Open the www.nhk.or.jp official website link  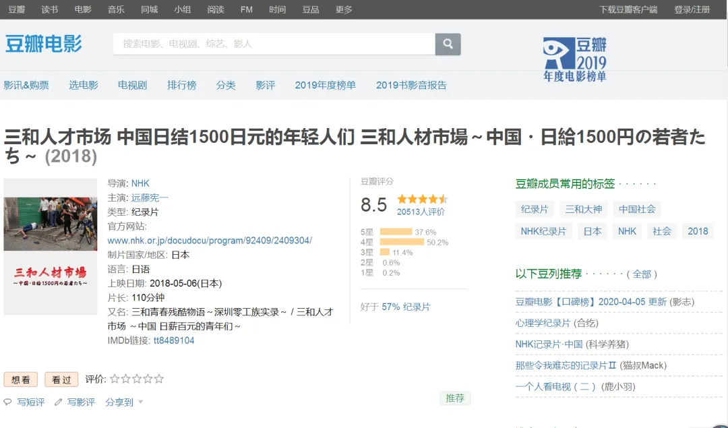click(x=210, y=241)
